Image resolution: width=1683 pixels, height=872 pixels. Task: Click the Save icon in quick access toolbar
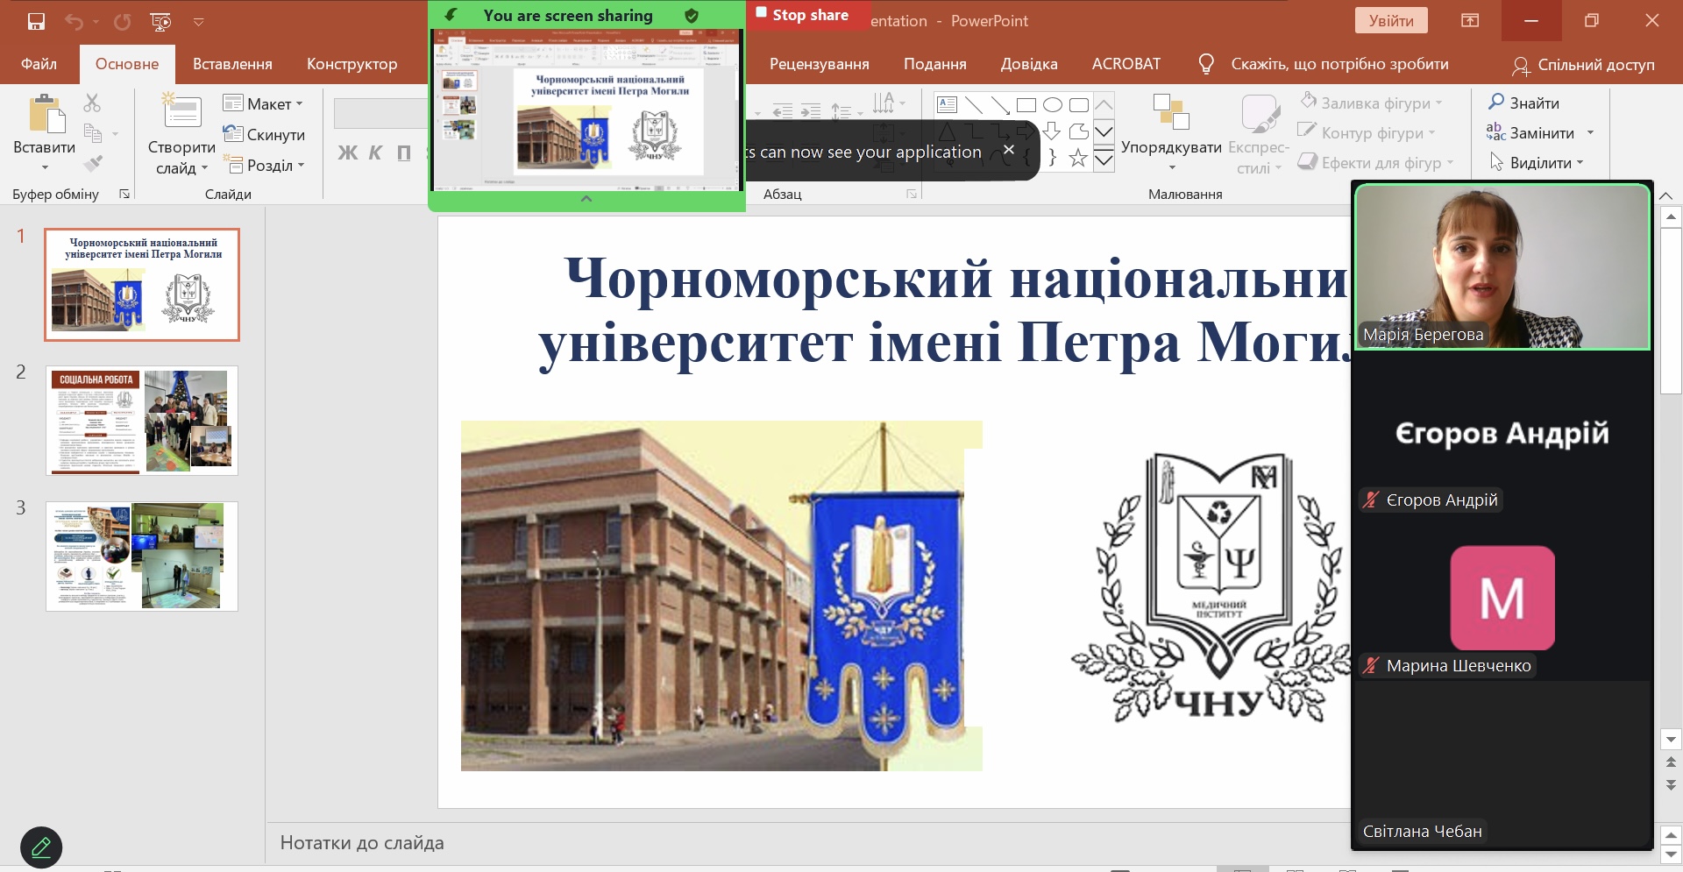36,21
